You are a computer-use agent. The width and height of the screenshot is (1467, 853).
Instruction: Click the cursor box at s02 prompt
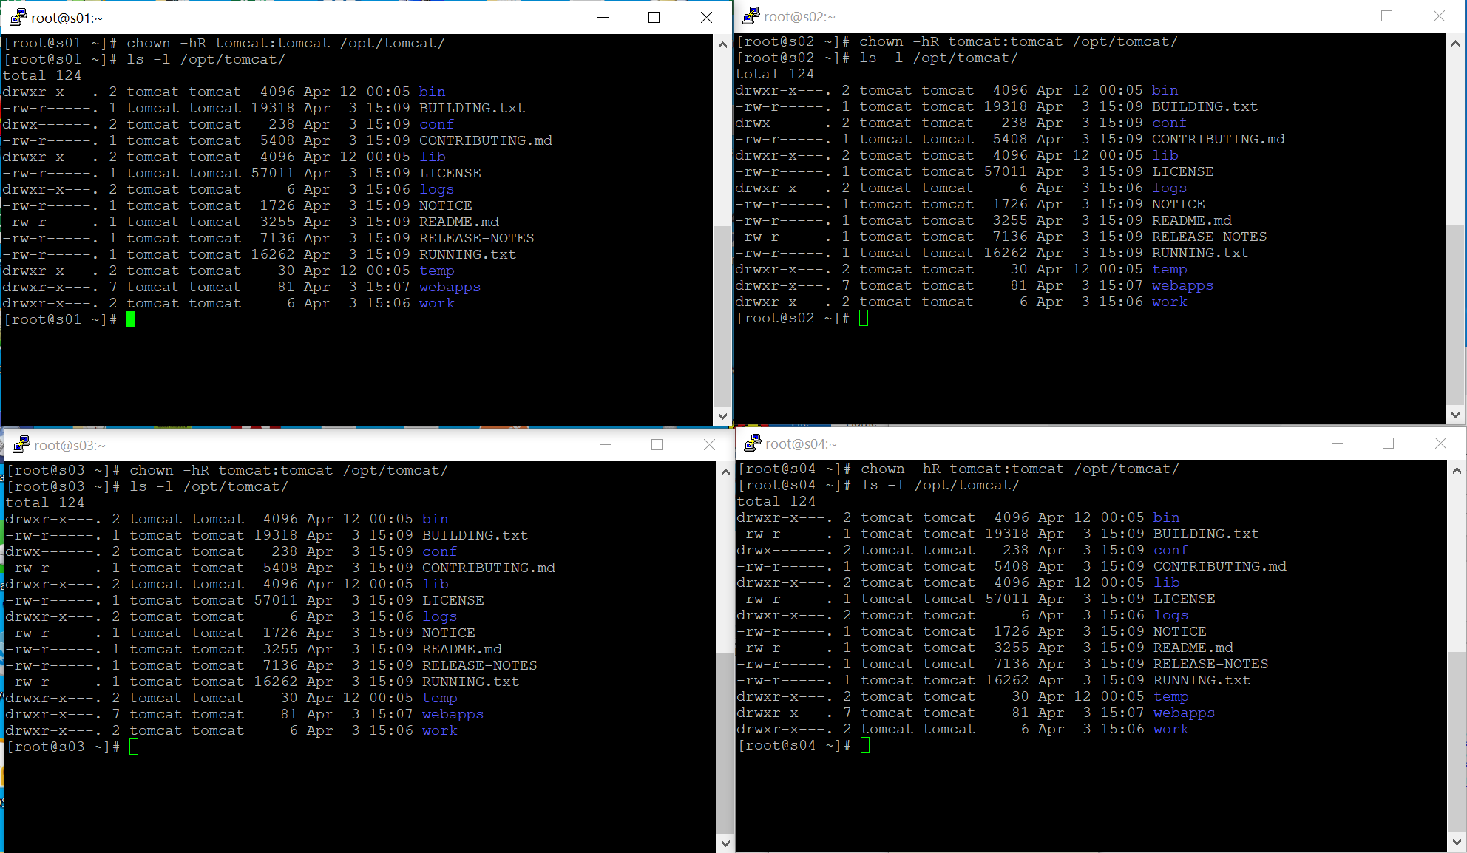coord(864,318)
